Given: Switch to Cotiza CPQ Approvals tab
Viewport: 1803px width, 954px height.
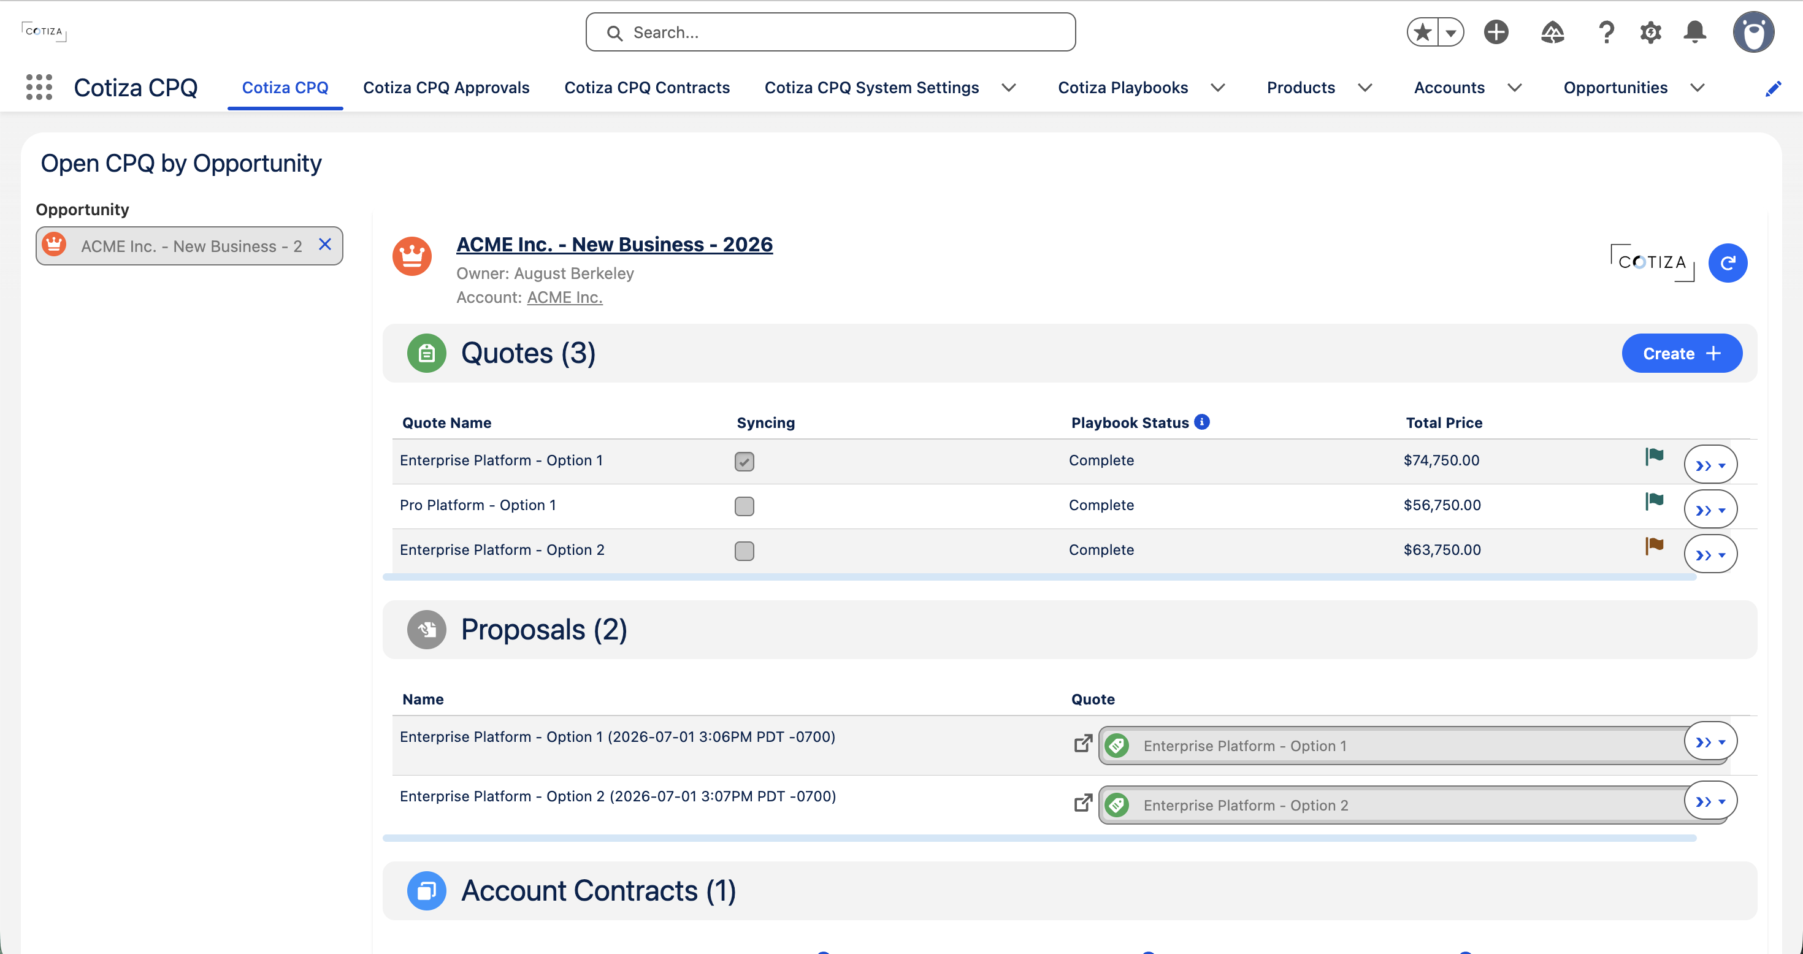Looking at the screenshot, I should [446, 88].
